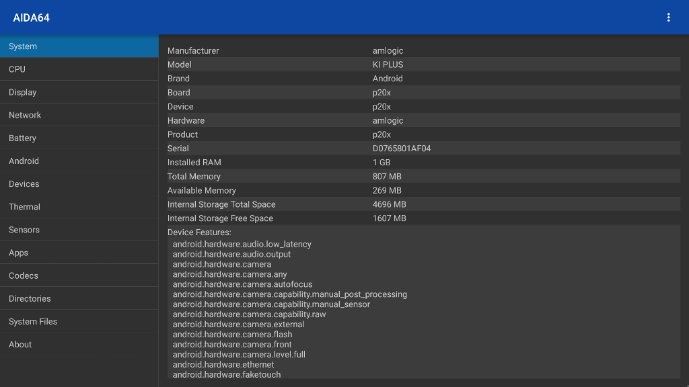Select the System category
Image resolution: width=689 pixels, height=387 pixels.
tap(79, 46)
